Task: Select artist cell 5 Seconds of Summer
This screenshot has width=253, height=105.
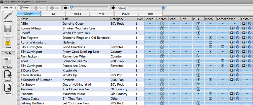Action: point(41,80)
